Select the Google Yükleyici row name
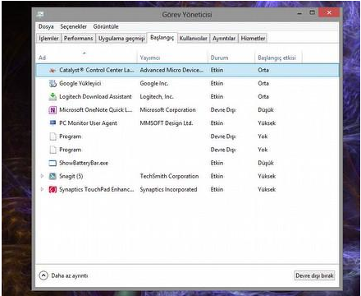This screenshot has height=296, width=361. coord(80,83)
